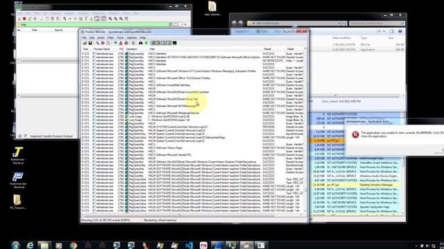Select Application file row in Explorer
The width and height of the screenshot is (444, 249).
357,50
